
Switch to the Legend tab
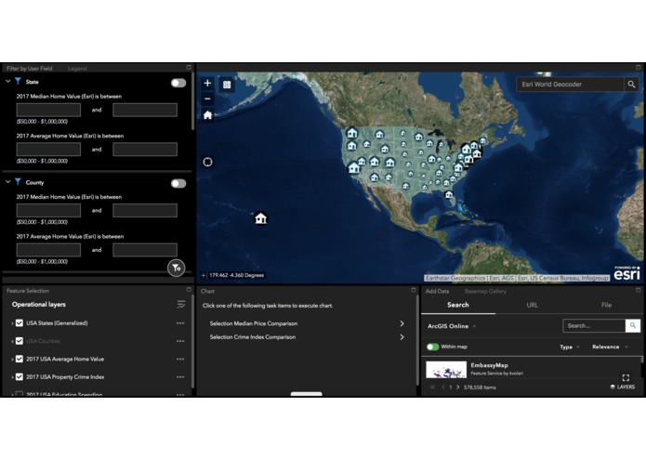coord(77,69)
